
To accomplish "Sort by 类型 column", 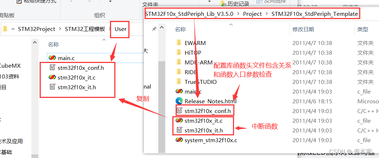I will [362, 30].
